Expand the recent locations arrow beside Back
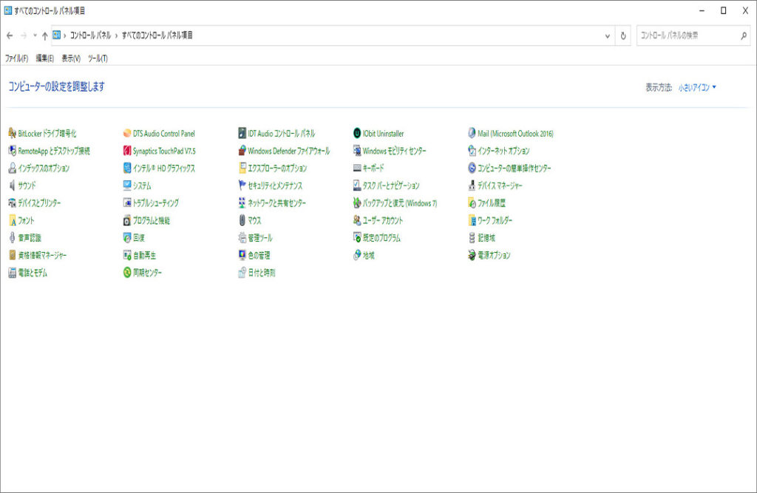Screen dimensions: 757x493 [35, 35]
